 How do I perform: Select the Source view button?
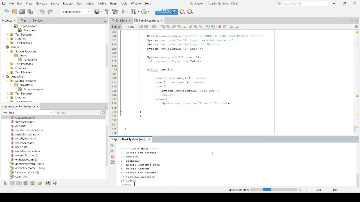pos(116,27)
